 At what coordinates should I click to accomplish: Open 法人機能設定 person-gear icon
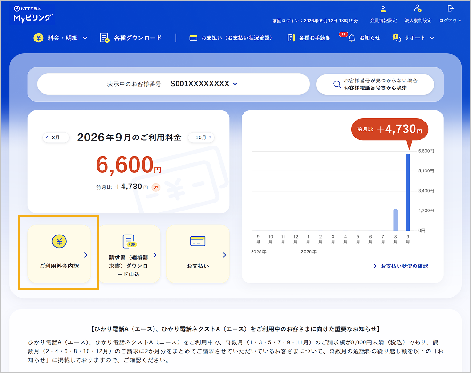click(417, 8)
